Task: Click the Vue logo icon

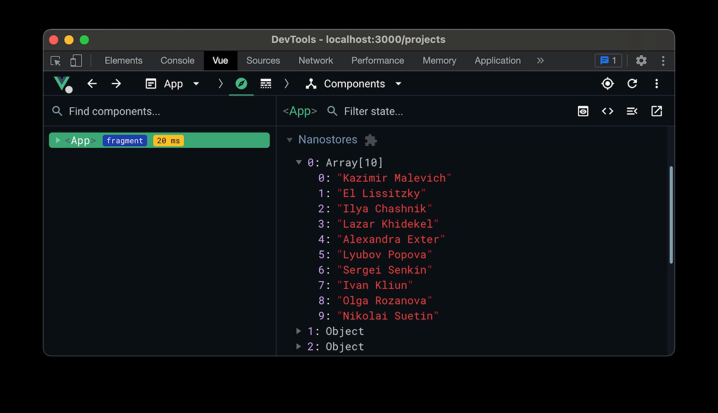Action: pyautogui.click(x=63, y=84)
